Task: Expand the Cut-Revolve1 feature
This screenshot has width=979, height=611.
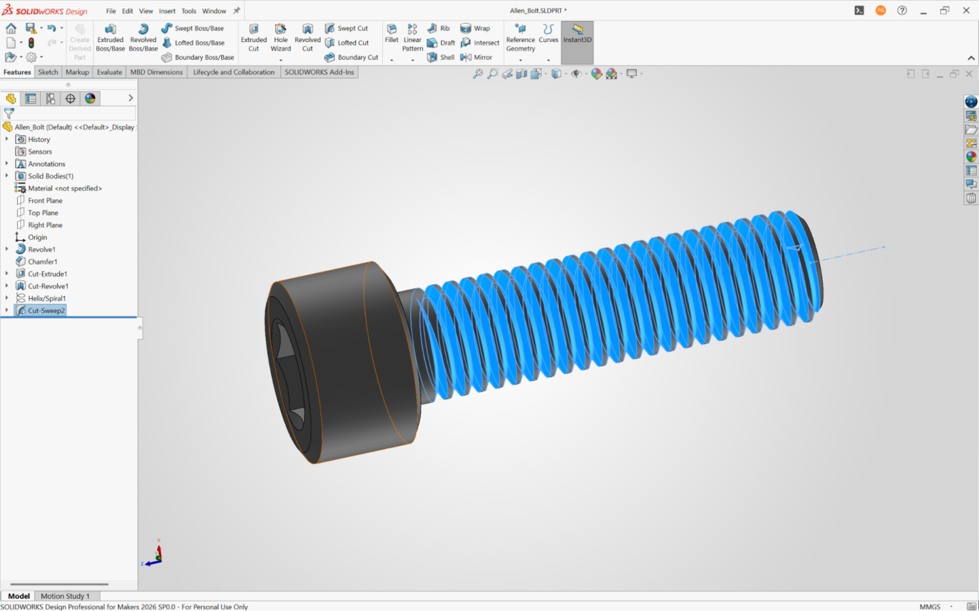Action: point(7,286)
